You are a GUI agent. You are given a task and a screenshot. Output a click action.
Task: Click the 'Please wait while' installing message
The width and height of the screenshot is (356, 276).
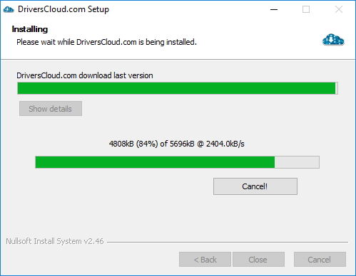click(106, 42)
